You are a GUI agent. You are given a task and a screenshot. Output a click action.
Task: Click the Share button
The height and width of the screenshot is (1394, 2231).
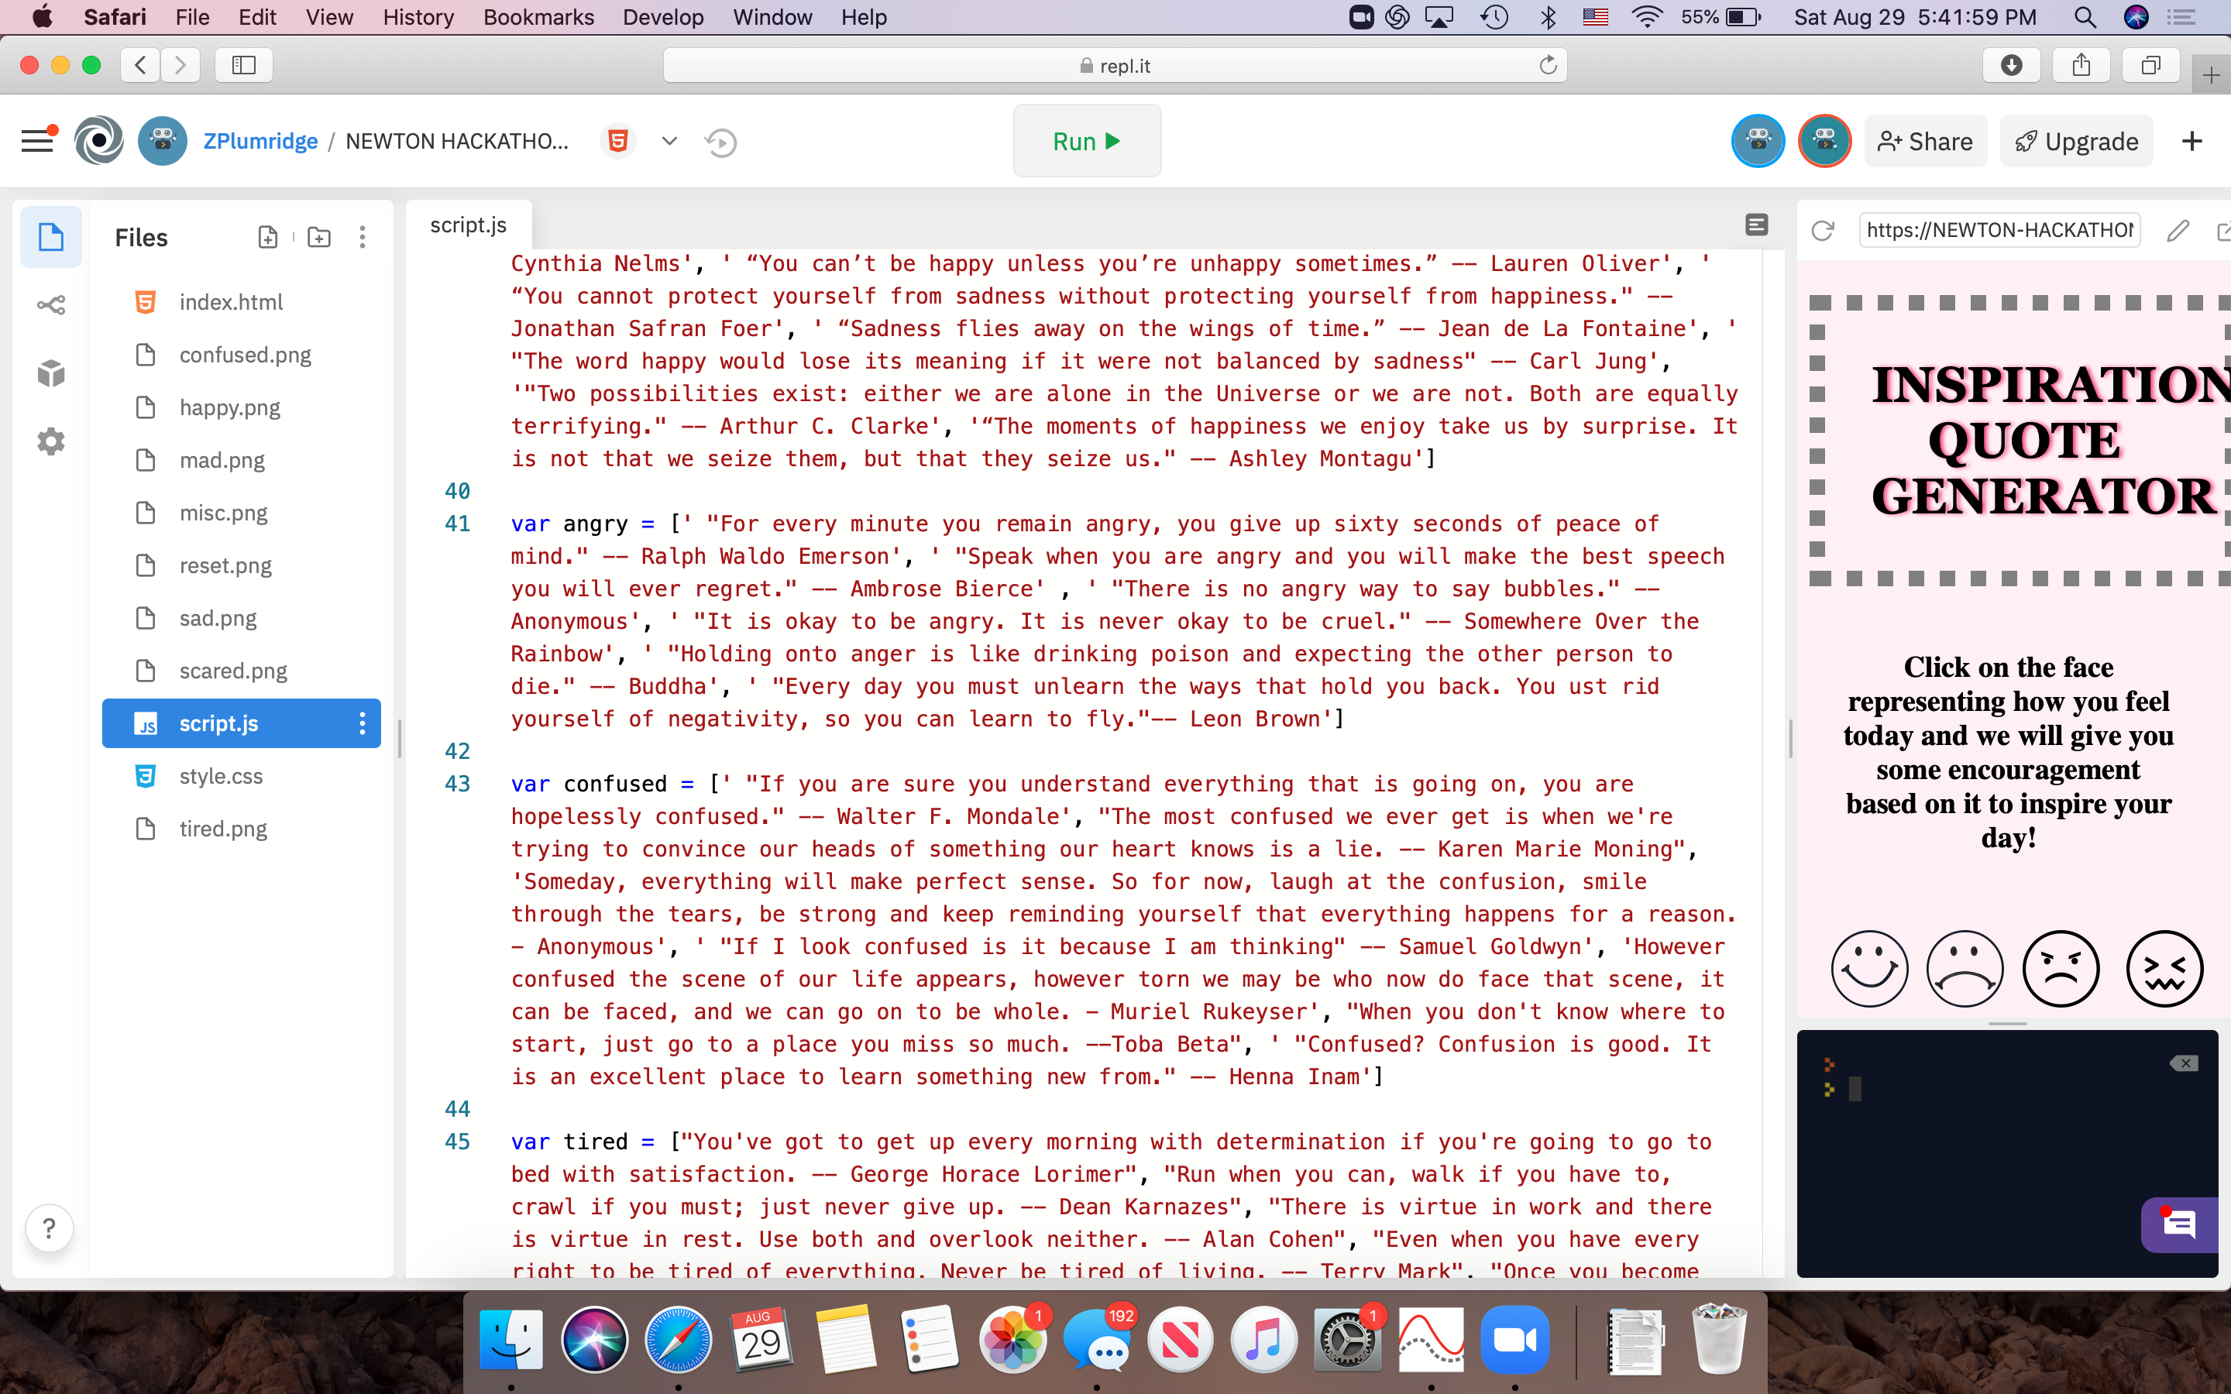point(1926,141)
